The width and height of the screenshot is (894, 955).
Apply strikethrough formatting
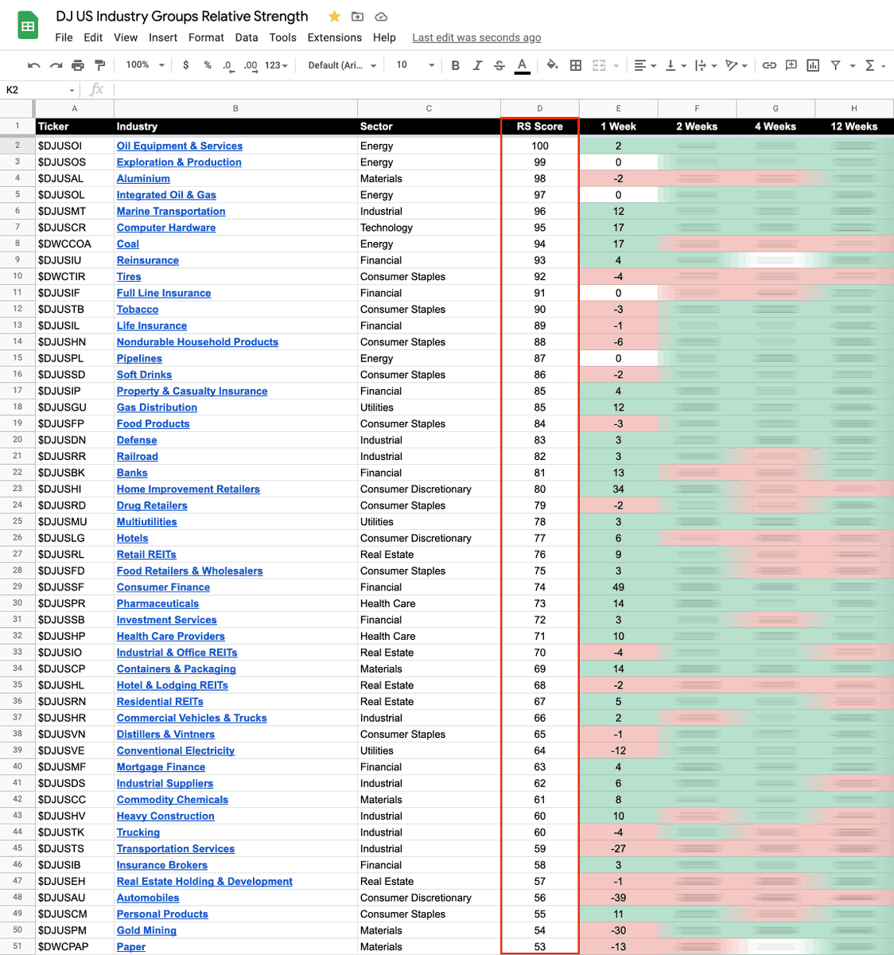click(499, 65)
